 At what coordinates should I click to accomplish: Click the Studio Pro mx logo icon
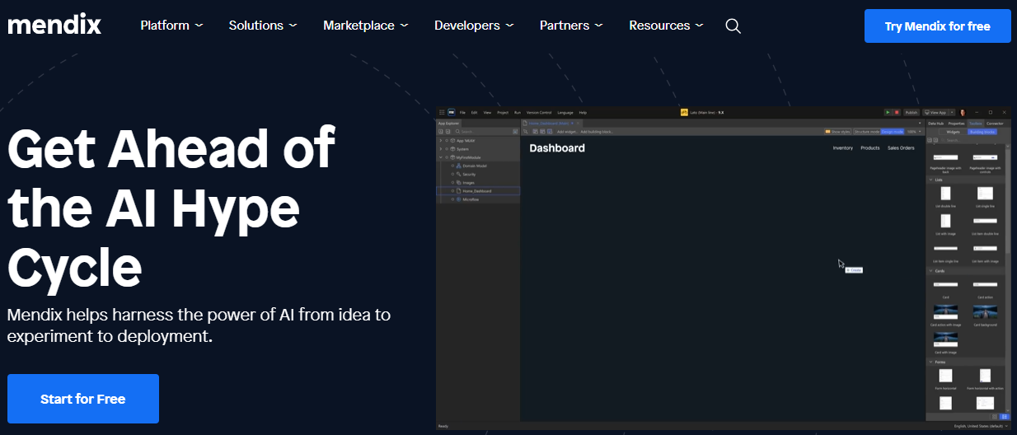point(452,112)
